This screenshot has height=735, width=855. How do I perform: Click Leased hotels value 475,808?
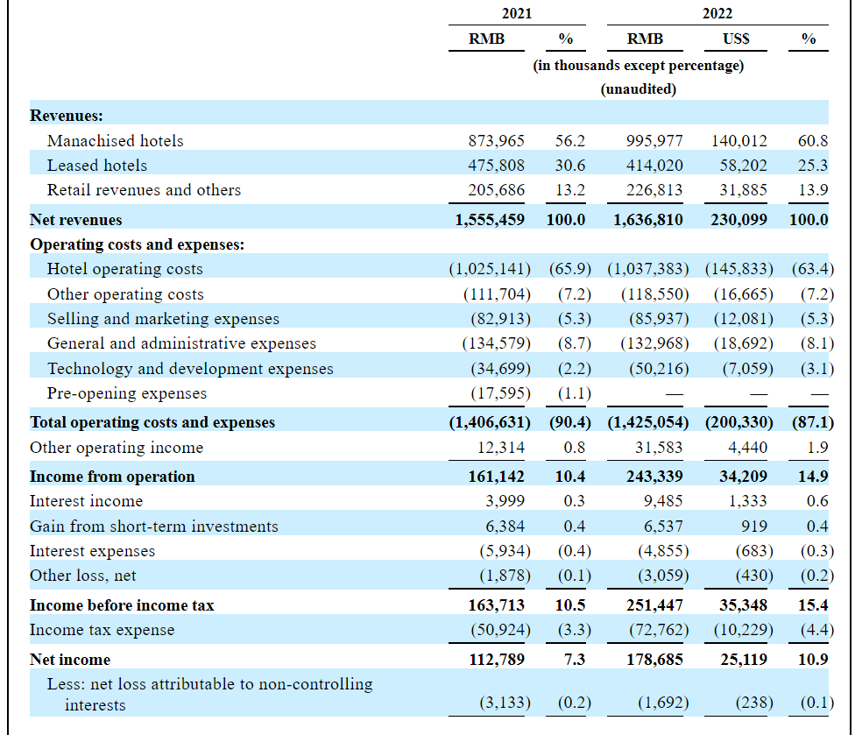coord(496,166)
